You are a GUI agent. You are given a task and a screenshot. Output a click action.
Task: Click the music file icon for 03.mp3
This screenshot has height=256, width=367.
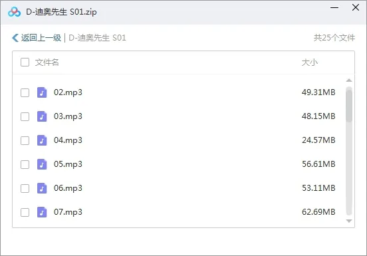click(x=42, y=116)
